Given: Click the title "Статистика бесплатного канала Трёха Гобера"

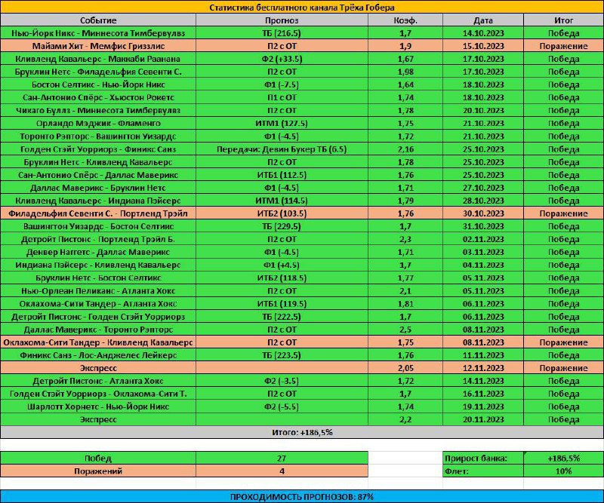Looking at the screenshot, I should [302, 8].
